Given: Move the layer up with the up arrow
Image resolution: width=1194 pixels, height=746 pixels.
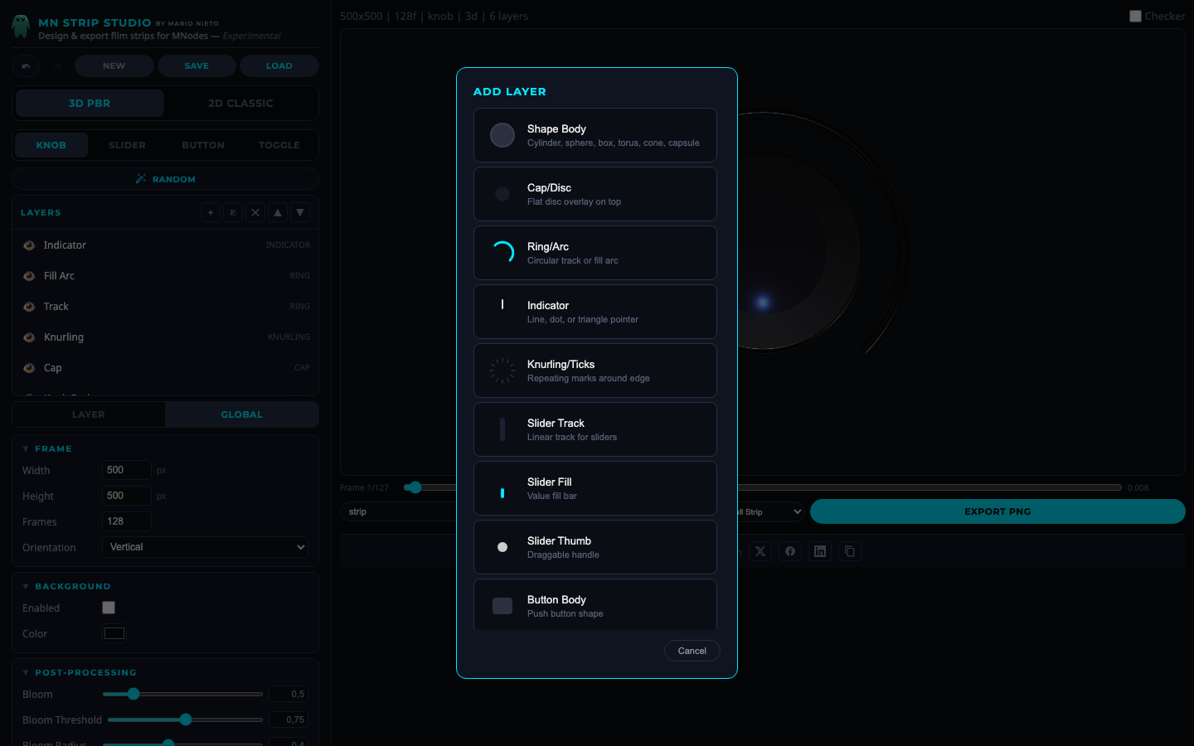Looking at the screenshot, I should [278, 213].
